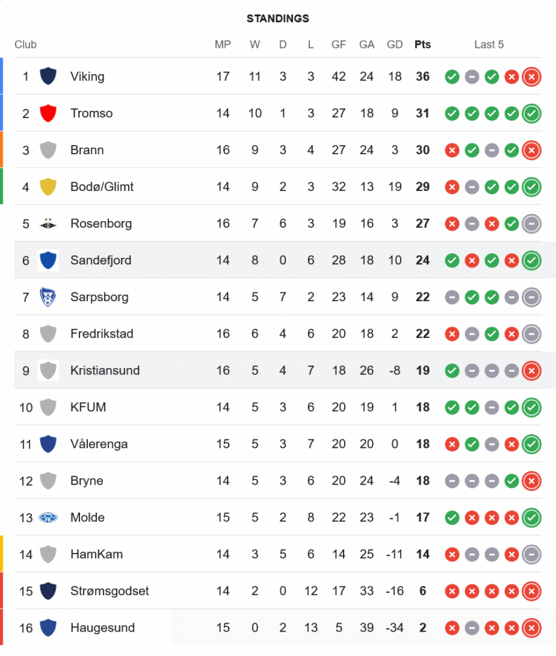
Task: Click the Molde club logo
Action: point(47,517)
